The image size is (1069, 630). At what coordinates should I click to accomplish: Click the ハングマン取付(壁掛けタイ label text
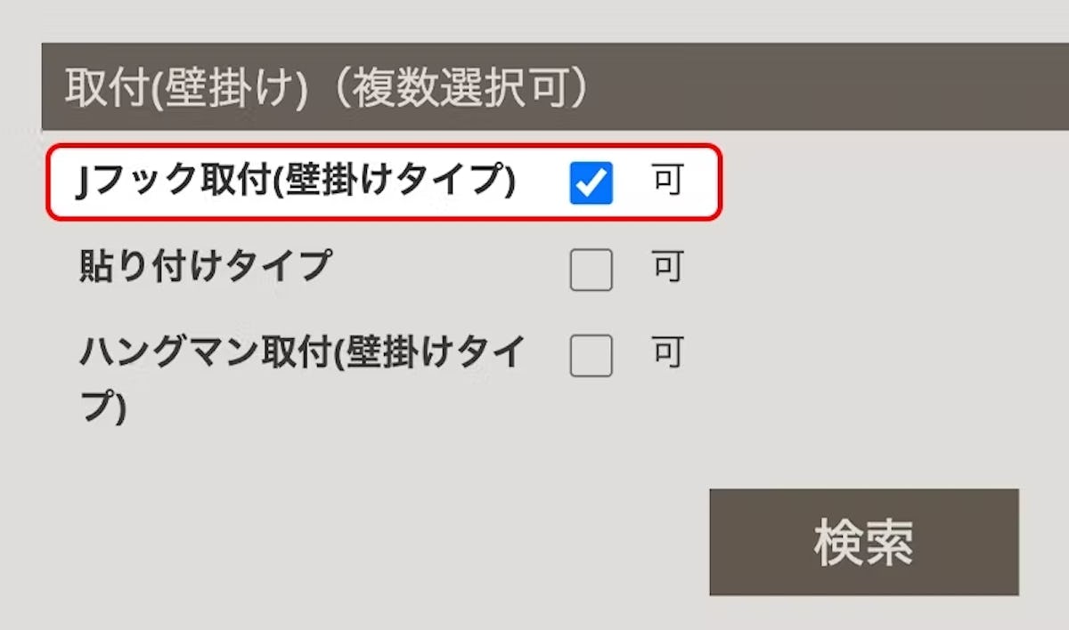click(x=301, y=353)
